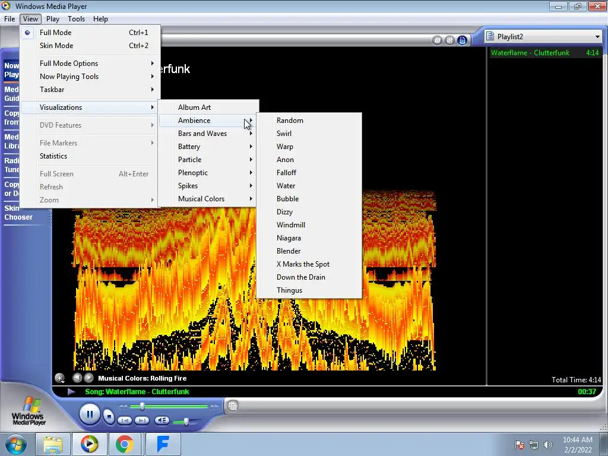This screenshot has width=608, height=456.
Task: Open Windows Start menu orb
Action: coord(15,444)
